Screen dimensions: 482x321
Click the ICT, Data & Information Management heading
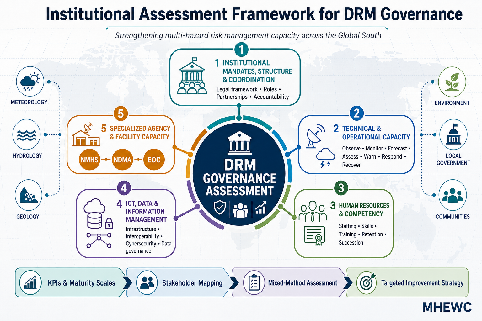pos(146,211)
